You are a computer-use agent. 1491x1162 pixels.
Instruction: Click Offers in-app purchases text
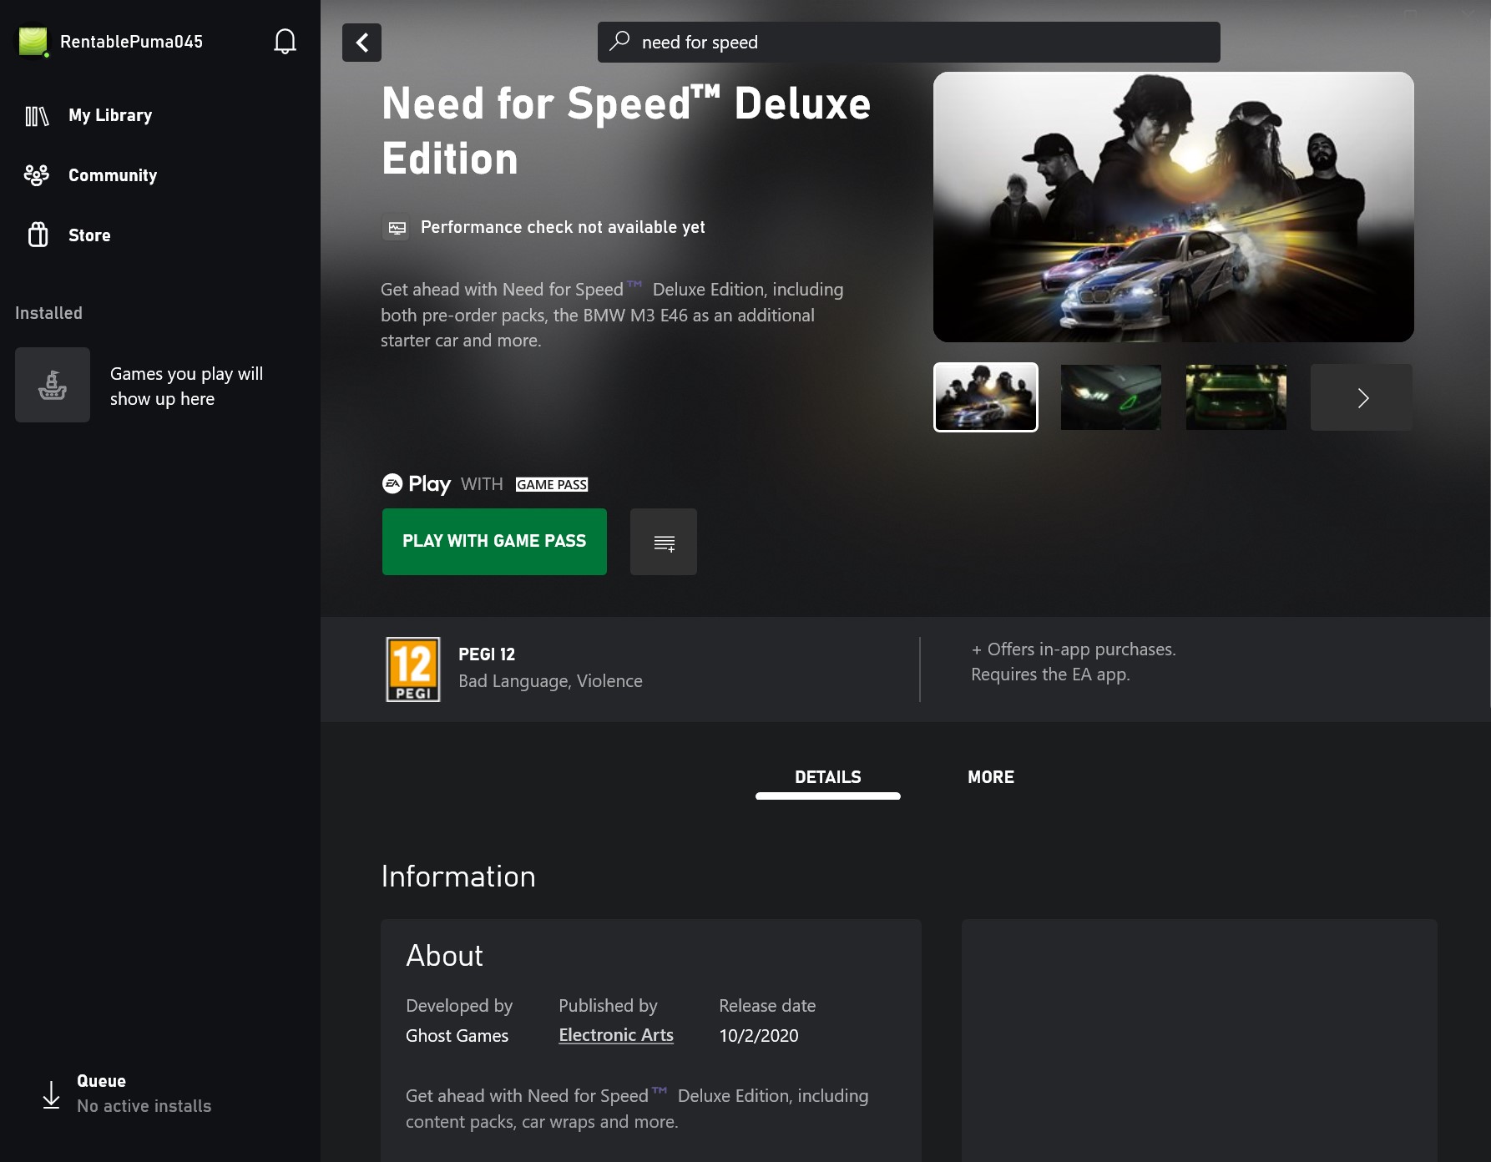pos(1074,649)
